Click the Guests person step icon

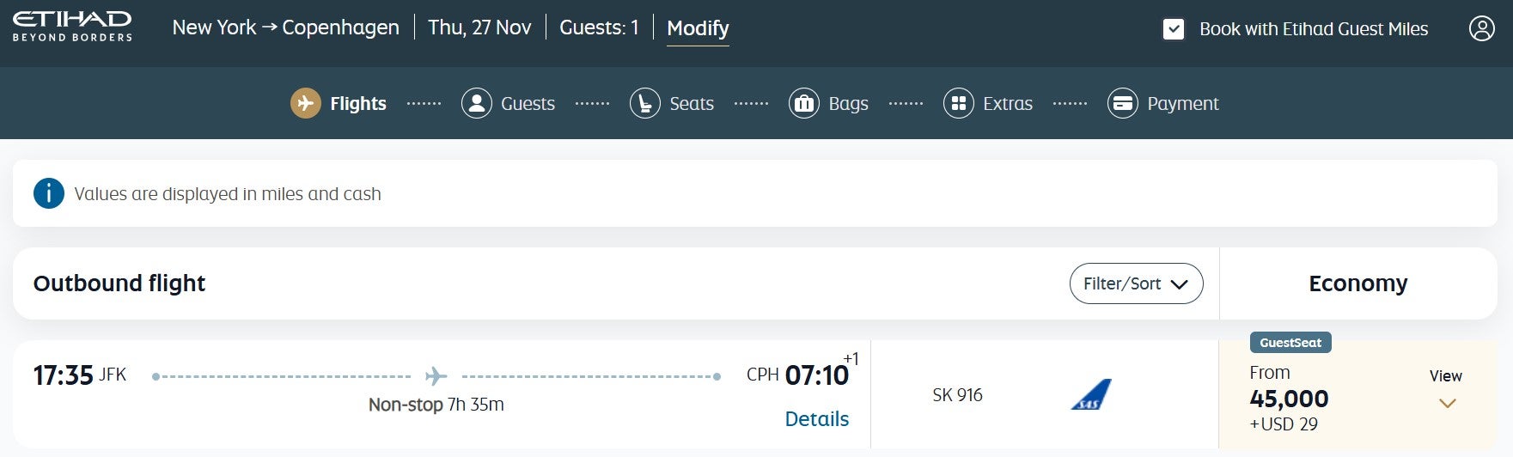[x=476, y=103]
